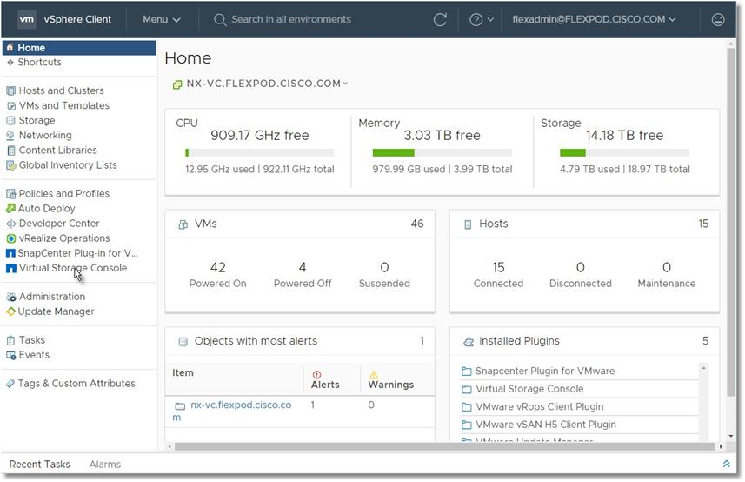Open the Menu dropdown
Viewport: 745px width, 482px height.
(161, 19)
